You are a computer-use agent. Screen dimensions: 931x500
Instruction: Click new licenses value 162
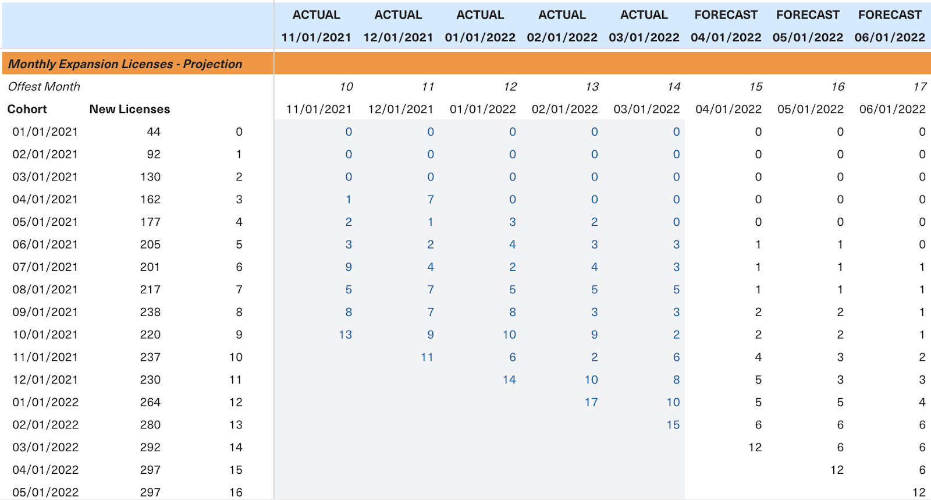pos(150,200)
